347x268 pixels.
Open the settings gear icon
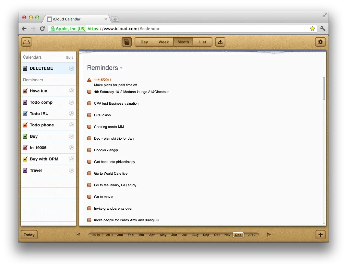320,42
